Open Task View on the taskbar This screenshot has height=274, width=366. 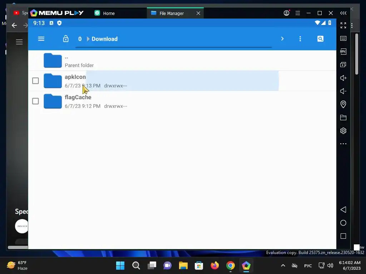point(152,265)
